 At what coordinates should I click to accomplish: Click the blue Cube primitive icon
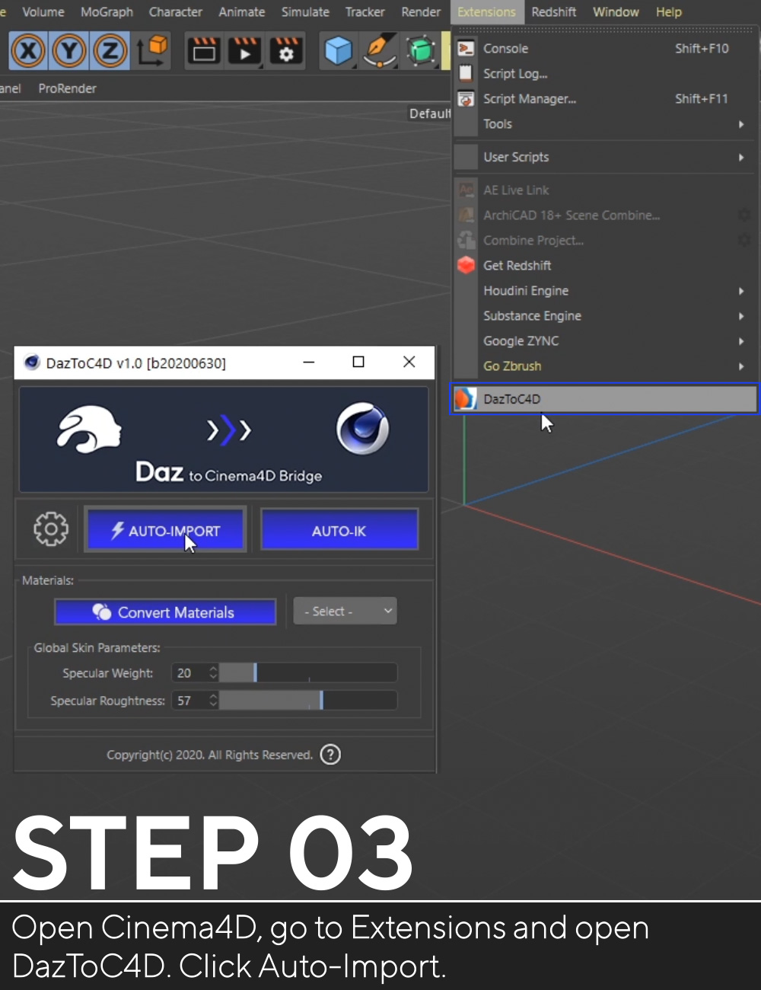[338, 51]
